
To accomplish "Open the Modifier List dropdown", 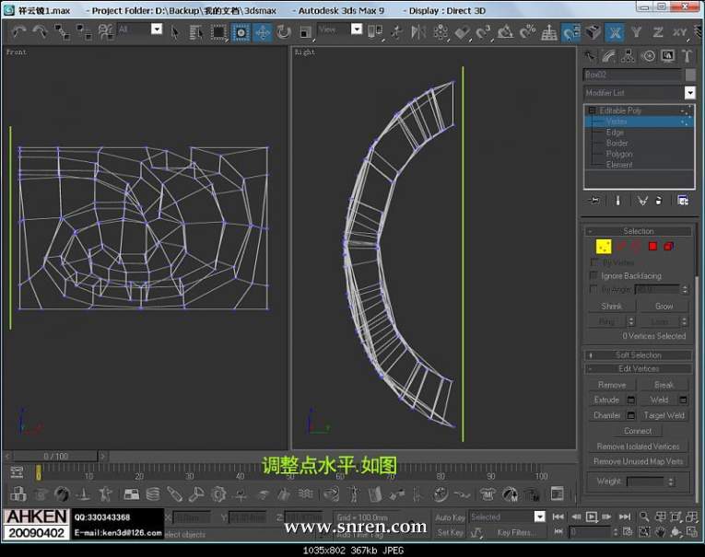I will click(x=688, y=93).
